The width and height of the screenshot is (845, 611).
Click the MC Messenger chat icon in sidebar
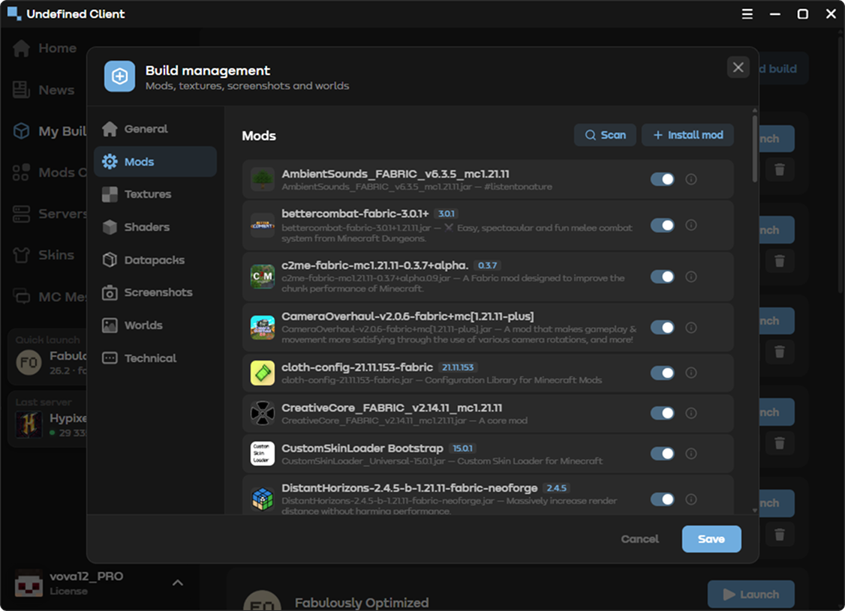22,297
